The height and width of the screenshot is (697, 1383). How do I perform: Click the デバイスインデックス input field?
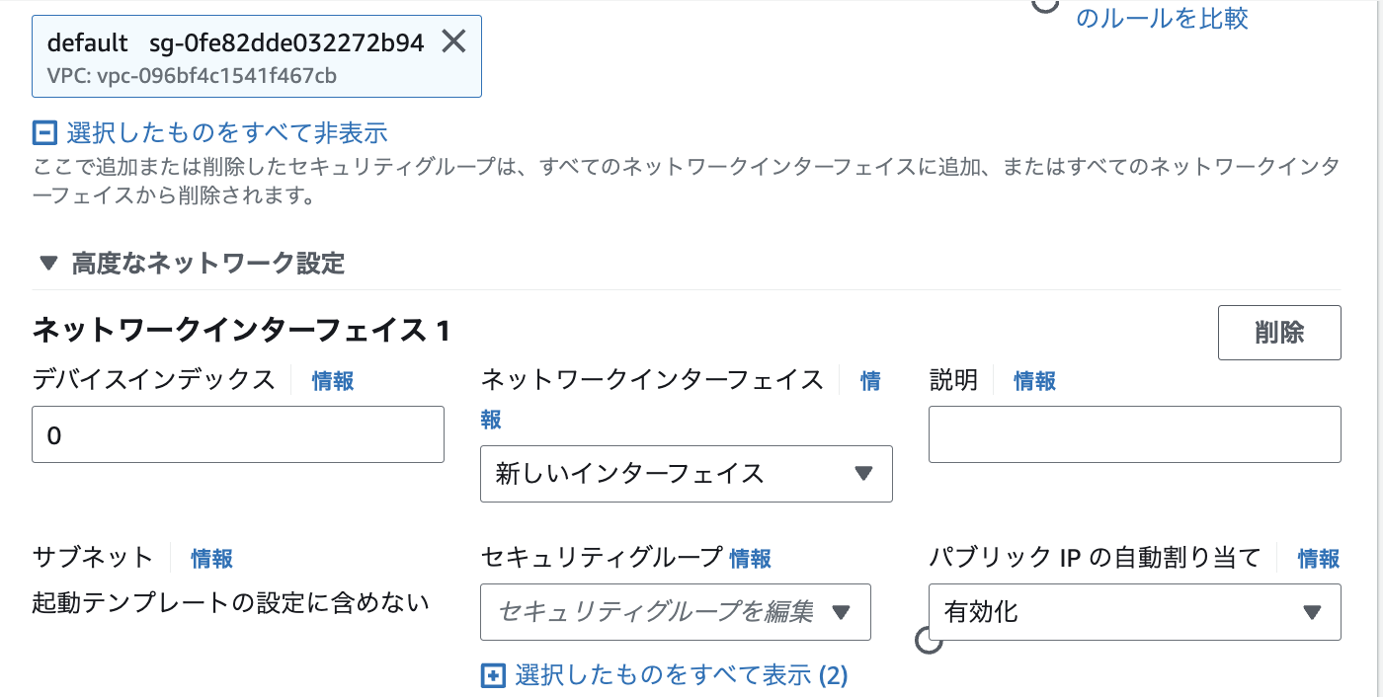(238, 434)
